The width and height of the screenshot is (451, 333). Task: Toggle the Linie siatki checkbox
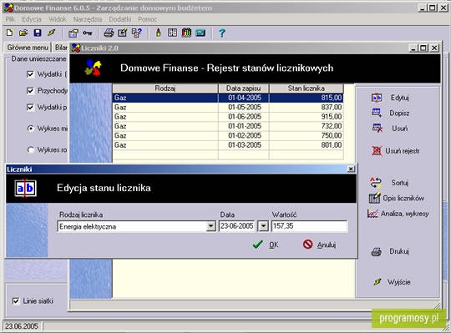click(x=16, y=301)
